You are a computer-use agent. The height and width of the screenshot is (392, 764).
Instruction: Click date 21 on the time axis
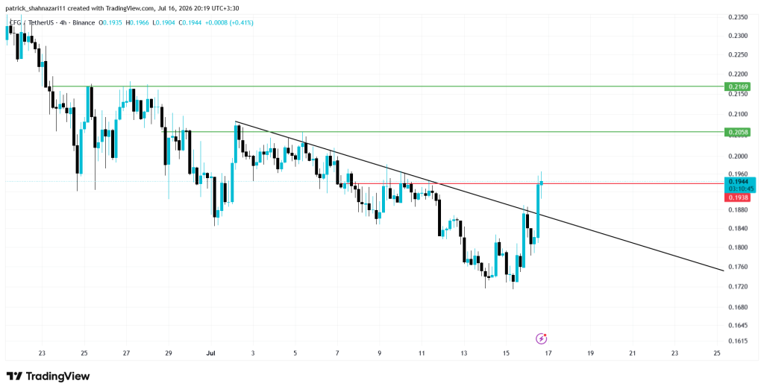pos(633,353)
